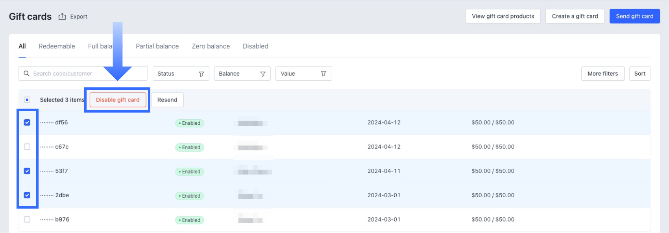Check the c67c gift card checkbox
The width and height of the screenshot is (669, 233).
tap(27, 147)
